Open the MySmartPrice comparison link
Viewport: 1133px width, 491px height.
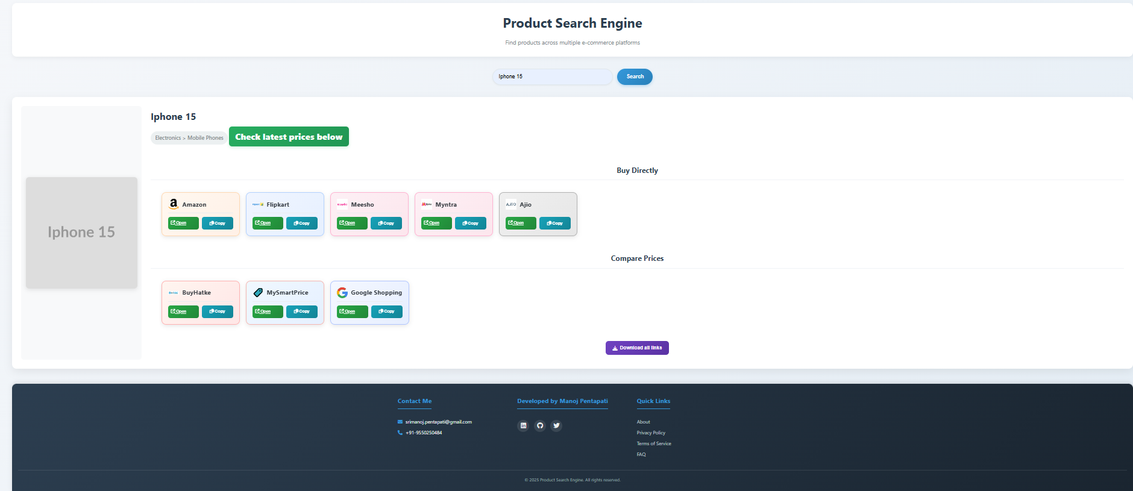[268, 311]
